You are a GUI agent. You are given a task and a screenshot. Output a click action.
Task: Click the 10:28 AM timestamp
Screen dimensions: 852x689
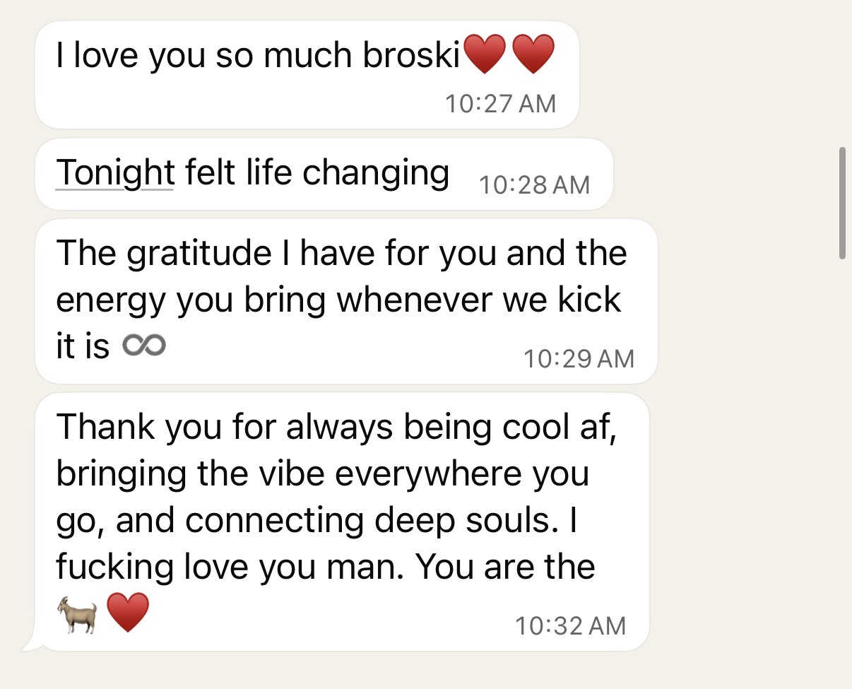pyautogui.click(x=534, y=185)
